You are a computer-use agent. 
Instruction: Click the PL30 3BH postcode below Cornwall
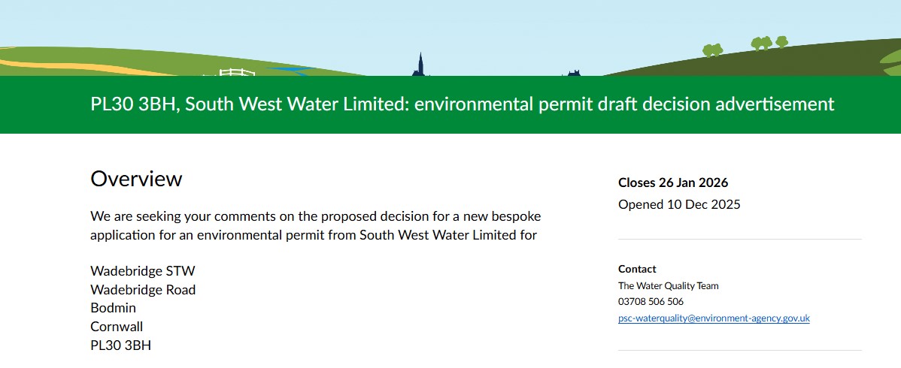[x=120, y=345]
